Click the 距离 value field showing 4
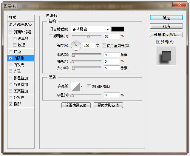 click(x=112, y=55)
